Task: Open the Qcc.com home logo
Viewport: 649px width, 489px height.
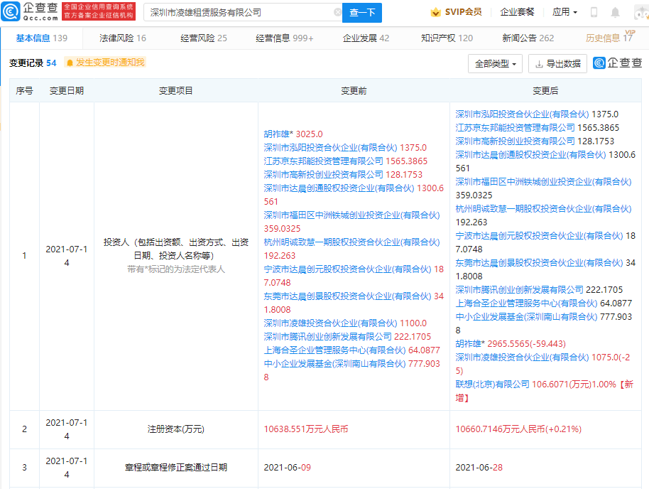Action: [x=30, y=11]
